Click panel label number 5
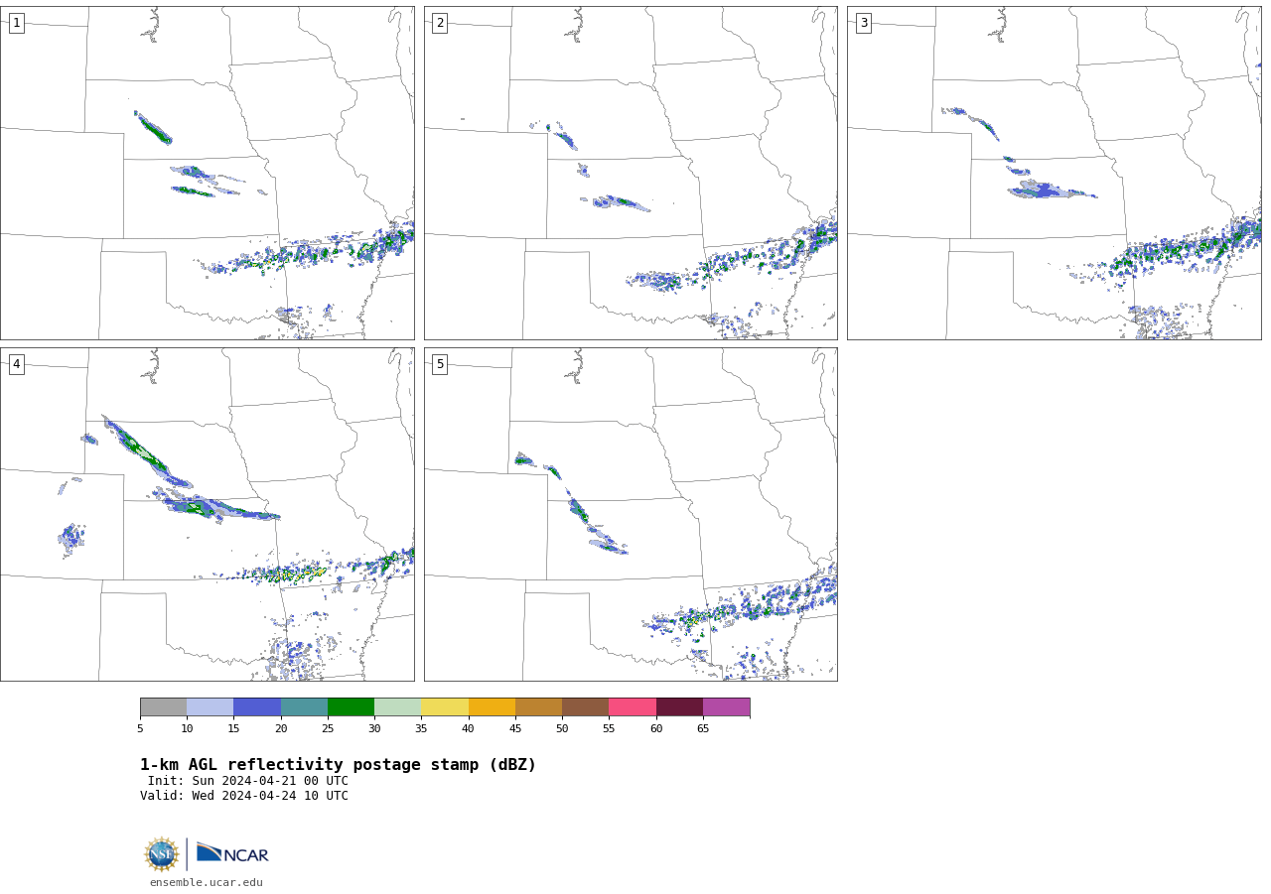Viewport: 1271px width, 894px height. coord(440,364)
